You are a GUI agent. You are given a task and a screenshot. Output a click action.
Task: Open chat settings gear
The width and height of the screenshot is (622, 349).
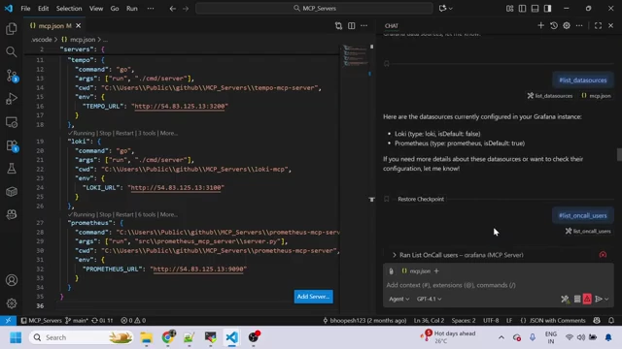point(567,26)
